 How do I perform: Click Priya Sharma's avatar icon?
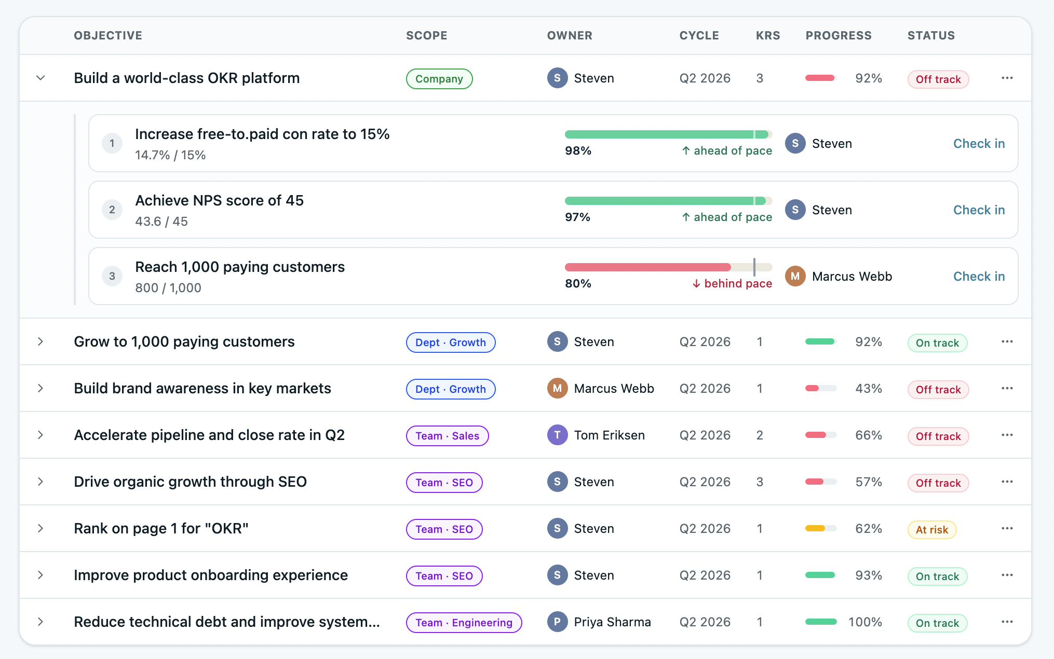(557, 622)
